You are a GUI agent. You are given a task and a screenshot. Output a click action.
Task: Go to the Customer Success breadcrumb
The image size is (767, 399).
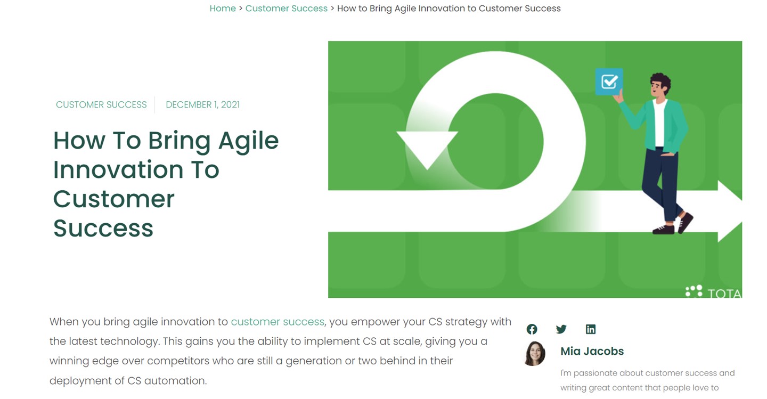pos(287,9)
